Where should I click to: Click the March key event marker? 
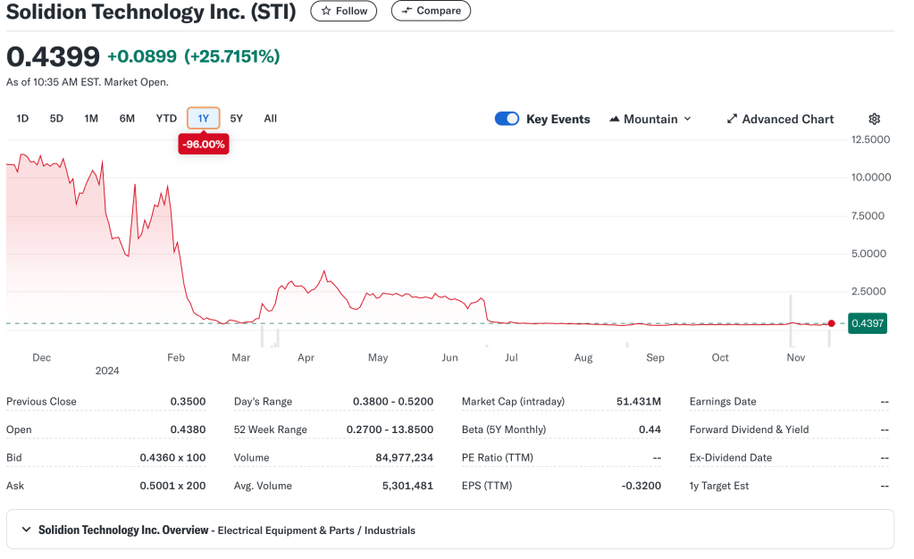coord(262,337)
